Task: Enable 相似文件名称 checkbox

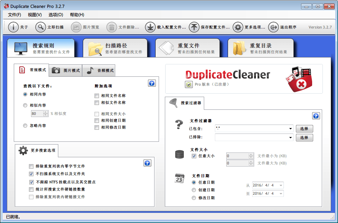Action: [97, 103]
